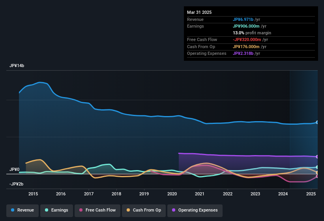Click the 2021 x-axis label
The image size is (324, 221).
(x=200, y=194)
